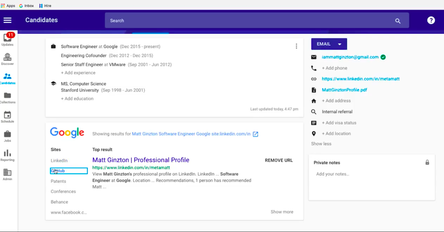The height and width of the screenshot is (232, 444).
Task: Click the search query link beside Google logo
Action: [x=191, y=134]
